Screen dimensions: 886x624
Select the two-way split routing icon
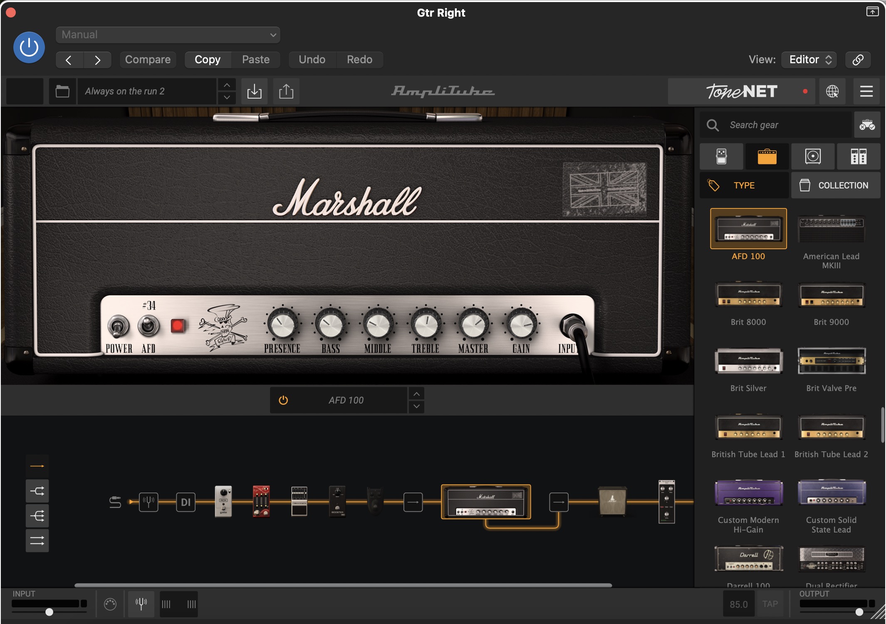click(x=37, y=491)
